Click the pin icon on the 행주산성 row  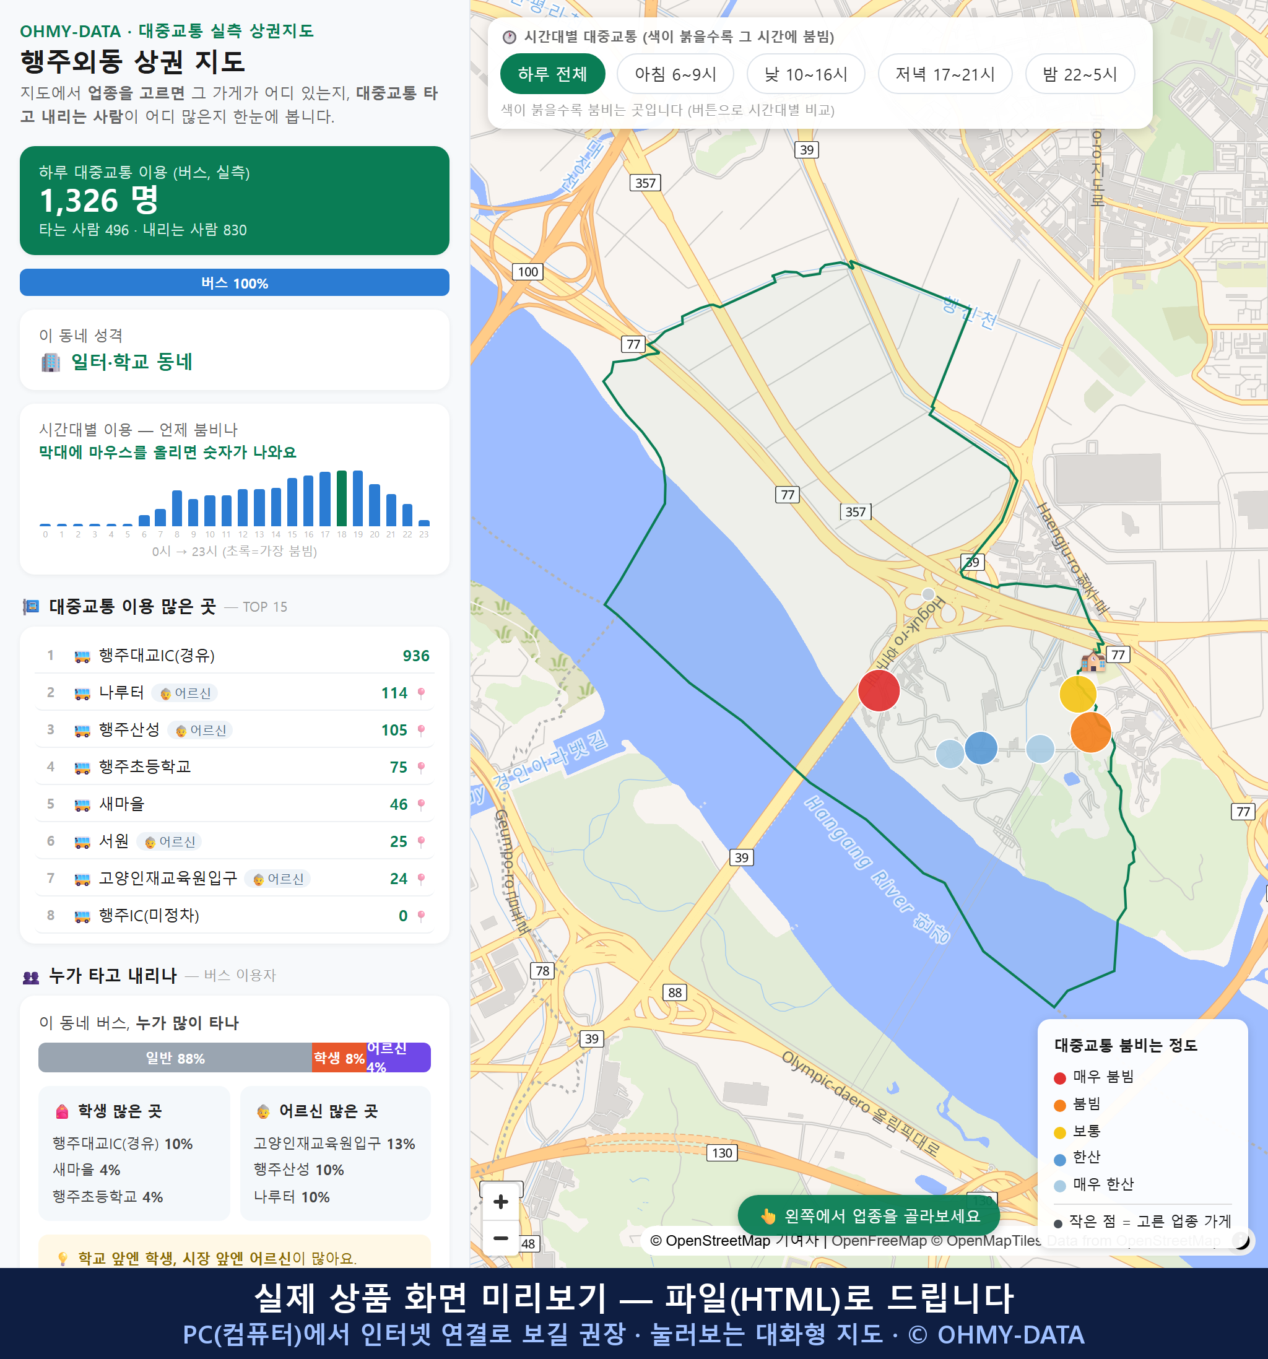421,730
